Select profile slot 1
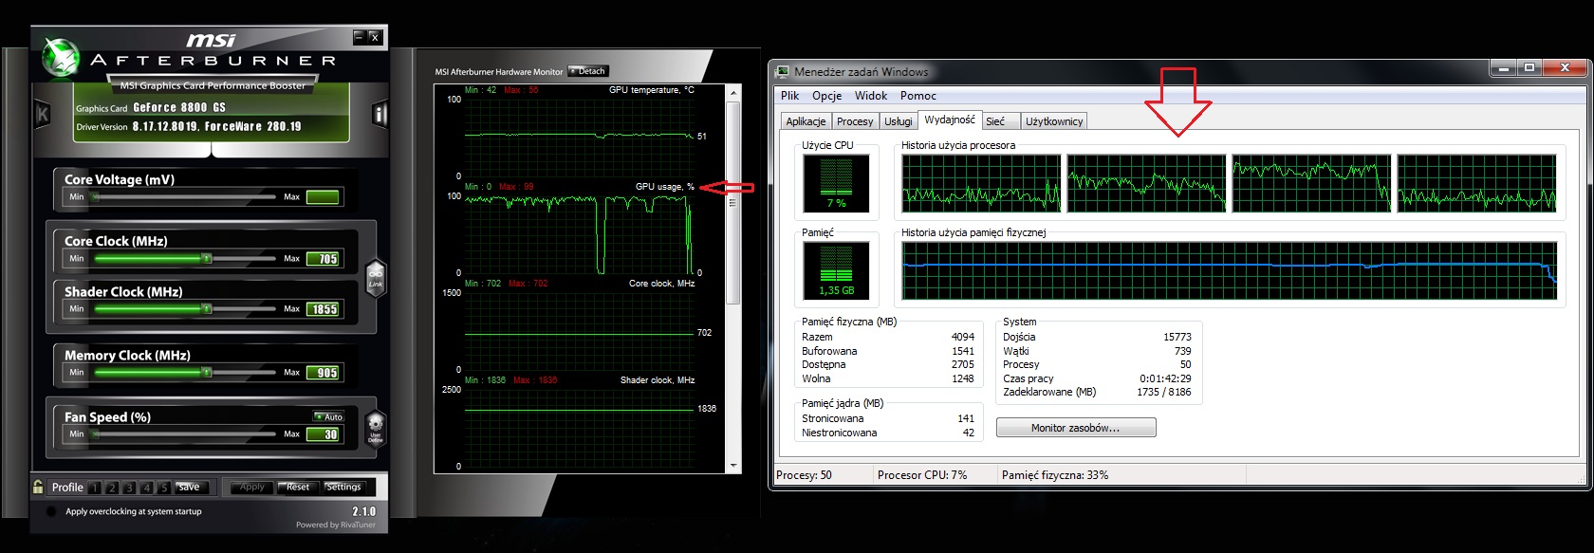 click(95, 488)
